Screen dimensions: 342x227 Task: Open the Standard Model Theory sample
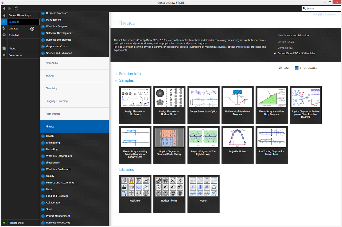169,145
